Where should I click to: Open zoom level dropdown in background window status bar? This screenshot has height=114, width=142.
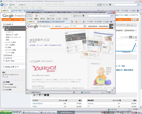(x=139, y=109)
